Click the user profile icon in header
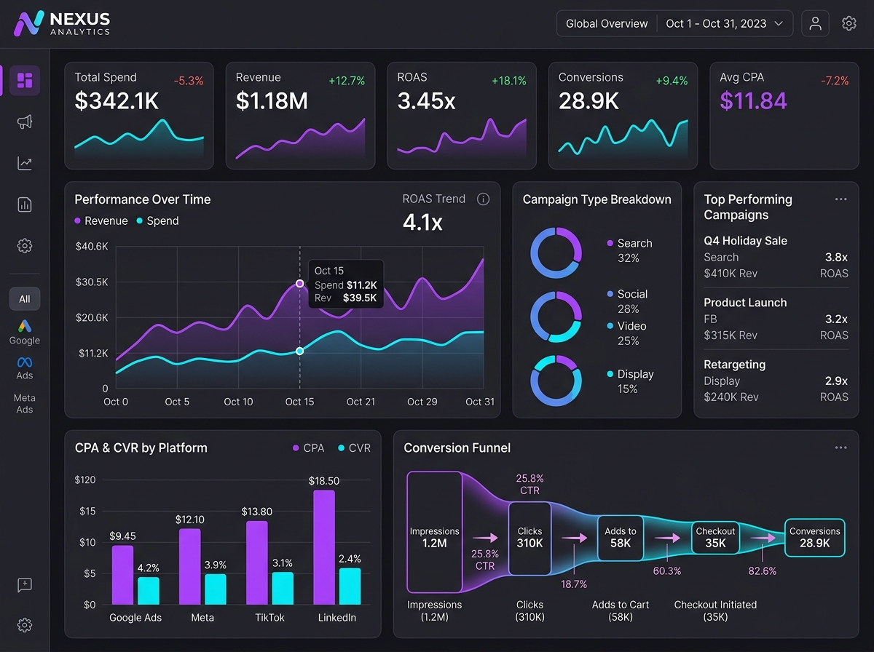The image size is (874, 652). [815, 23]
